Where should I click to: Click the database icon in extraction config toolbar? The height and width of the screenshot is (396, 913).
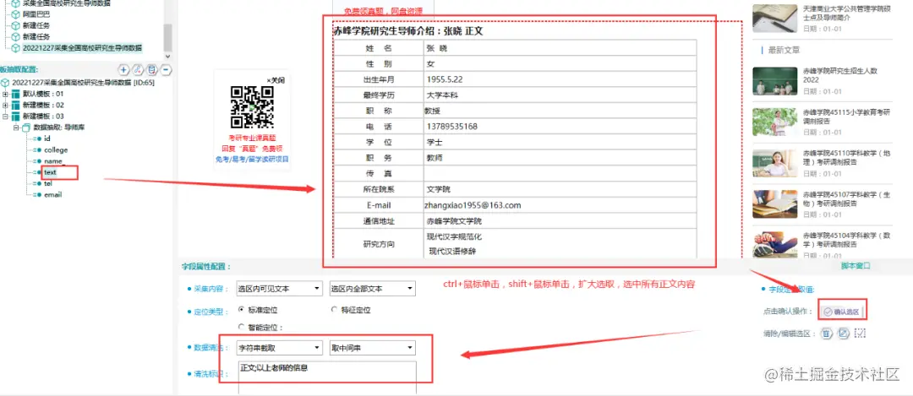(x=152, y=70)
